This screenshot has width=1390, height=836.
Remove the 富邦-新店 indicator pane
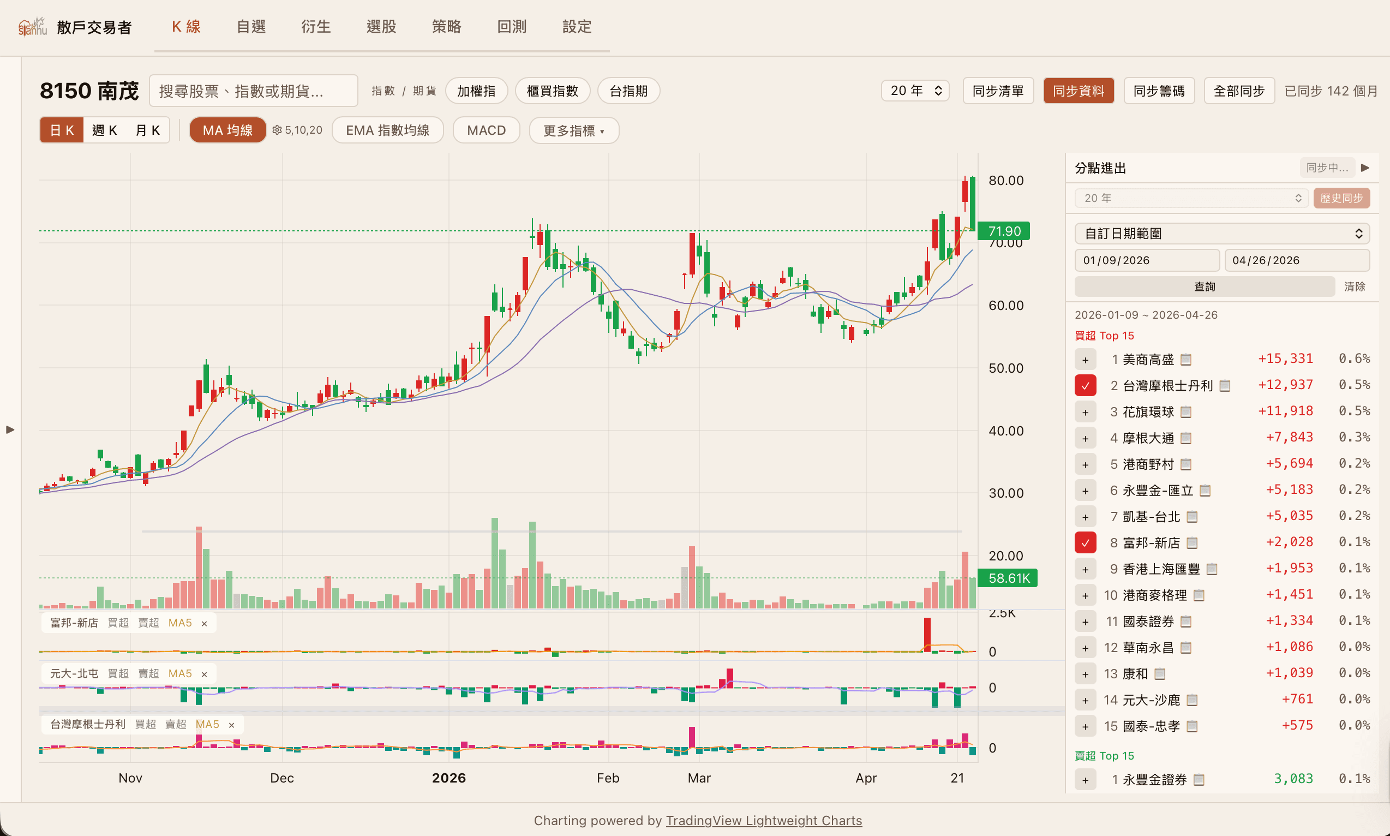[x=205, y=623]
